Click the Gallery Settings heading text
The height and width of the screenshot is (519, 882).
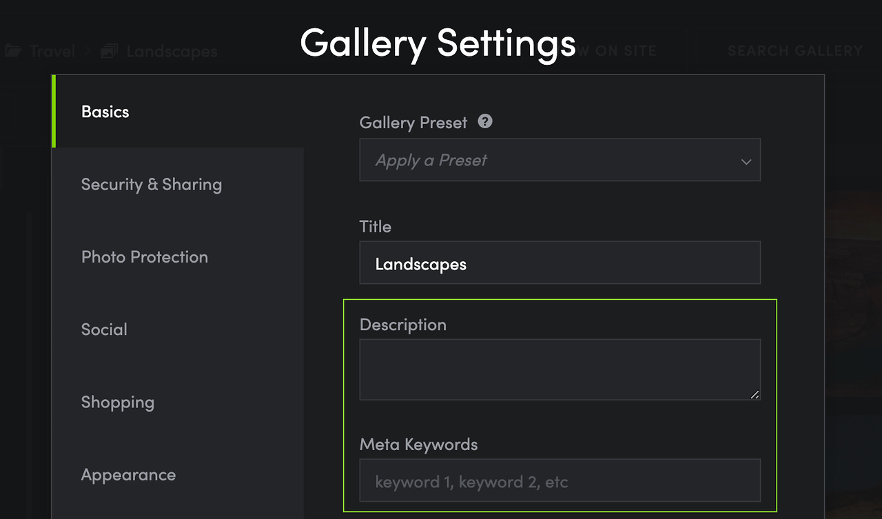[x=438, y=43]
